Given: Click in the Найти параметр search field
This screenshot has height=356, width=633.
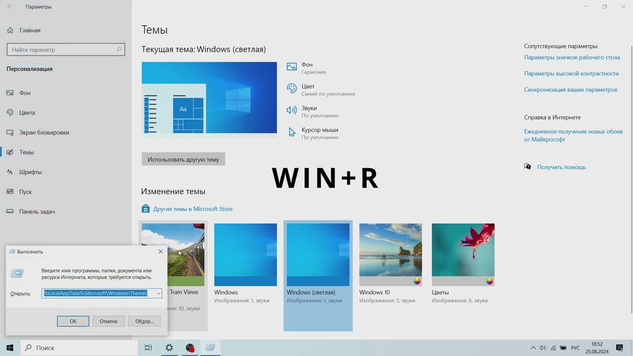Looking at the screenshot, I should click(66, 49).
